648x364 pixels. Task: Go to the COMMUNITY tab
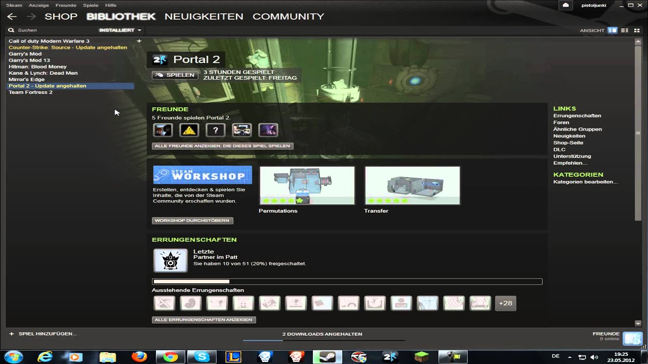point(288,17)
